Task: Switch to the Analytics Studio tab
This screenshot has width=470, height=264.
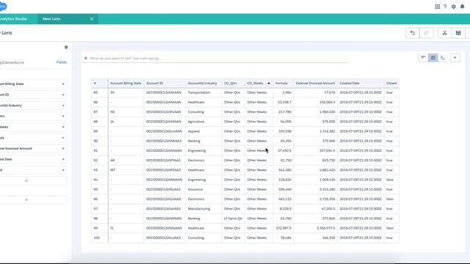Action: tap(13, 19)
